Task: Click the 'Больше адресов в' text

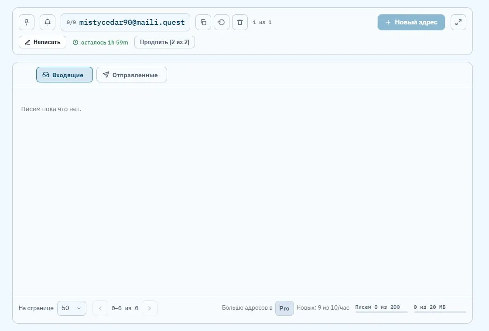Action: [247, 308]
